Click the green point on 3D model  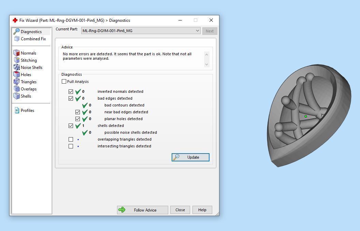[306, 116]
